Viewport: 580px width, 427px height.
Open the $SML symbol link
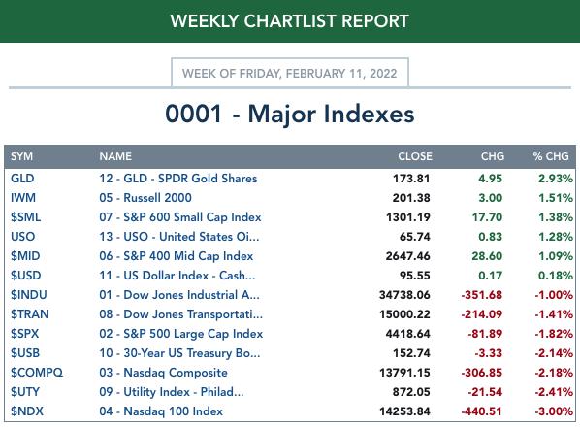(25, 217)
